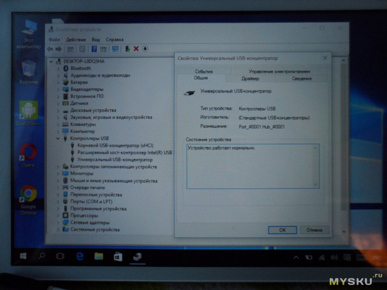Collapse the DESKTOP-L8DQ5HA root node
This screenshot has width=387, height=290.
point(51,61)
